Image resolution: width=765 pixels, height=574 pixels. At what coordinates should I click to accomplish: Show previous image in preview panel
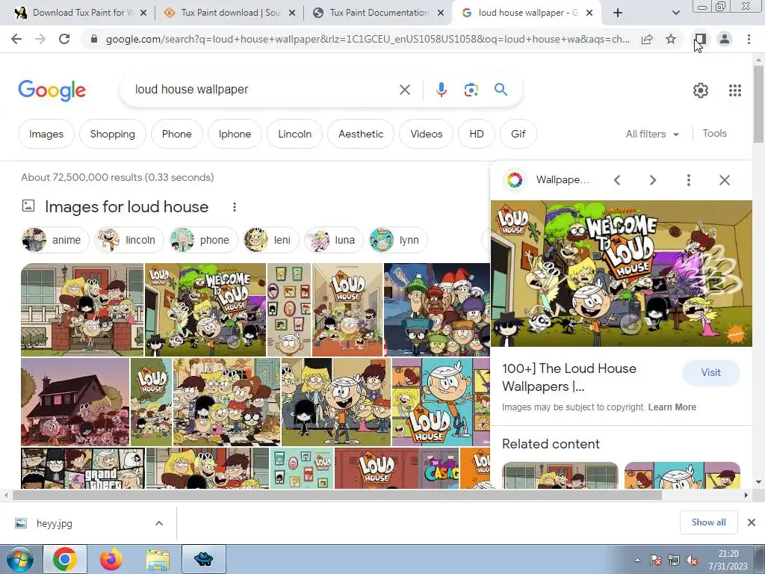(x=617, y=180)
